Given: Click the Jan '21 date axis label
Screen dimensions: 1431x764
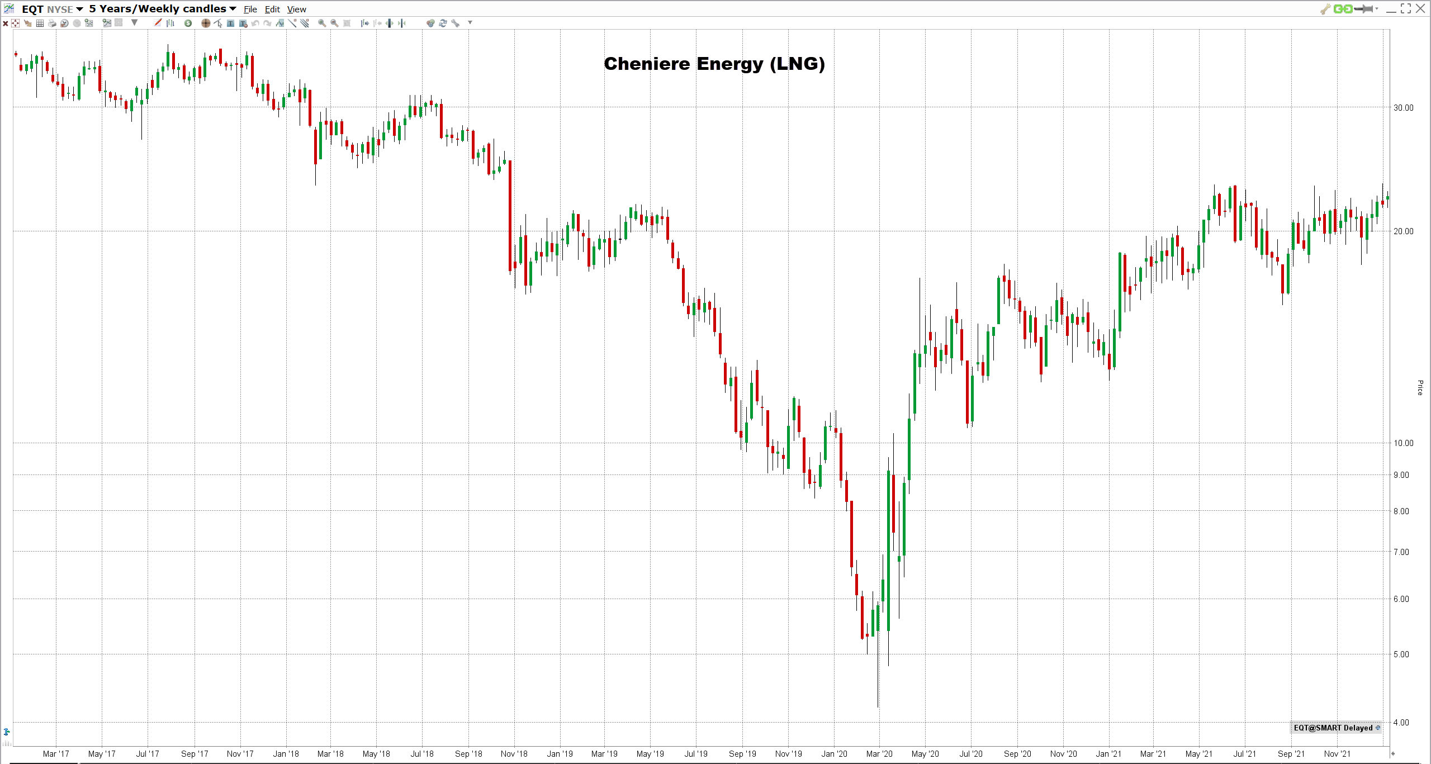Looking at the screenshot, I should click(x=1108, y=754).
